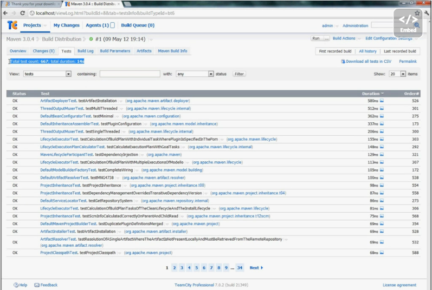432x290 pixels.
Task: Click the Run button
Action: 317,38
